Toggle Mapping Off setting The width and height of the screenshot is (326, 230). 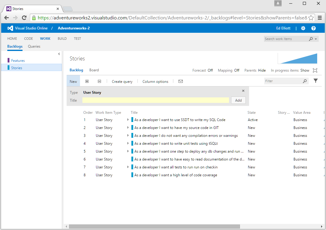coord(237,70)
